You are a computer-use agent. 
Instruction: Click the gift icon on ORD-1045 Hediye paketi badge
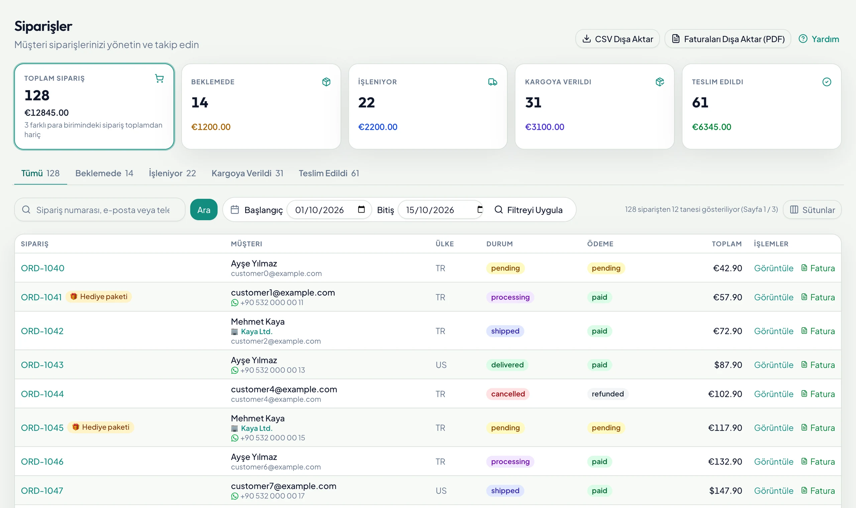point(76,427)
